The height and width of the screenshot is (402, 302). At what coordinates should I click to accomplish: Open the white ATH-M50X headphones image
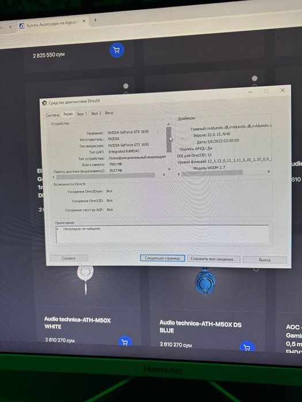click(x=85, y=280)
